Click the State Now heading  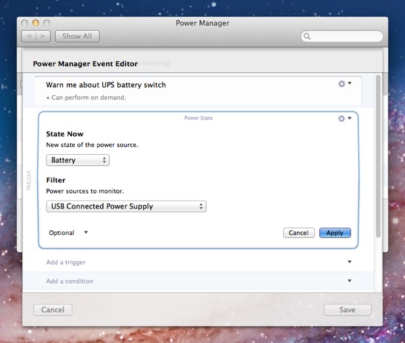pyautogui.click(x=65, y=134)
